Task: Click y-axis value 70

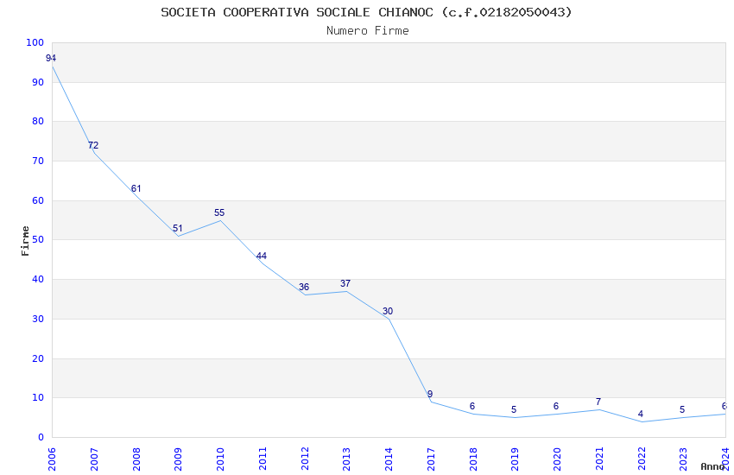Action: pos(37,161)
